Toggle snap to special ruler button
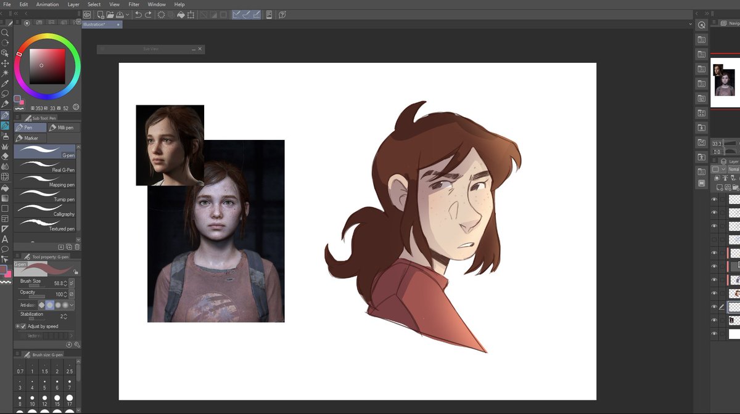Viewport: 740px width, 414px height. [x=246, y=14]
